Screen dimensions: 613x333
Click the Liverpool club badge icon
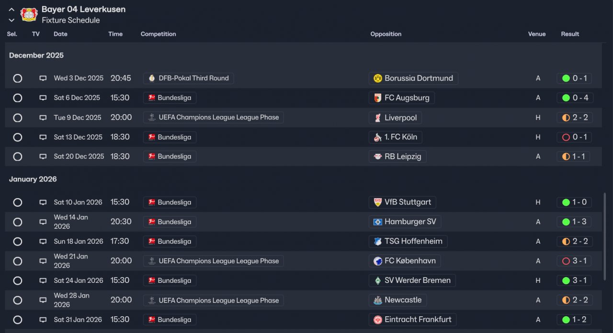pyautogui.click(x=377, y=118)
